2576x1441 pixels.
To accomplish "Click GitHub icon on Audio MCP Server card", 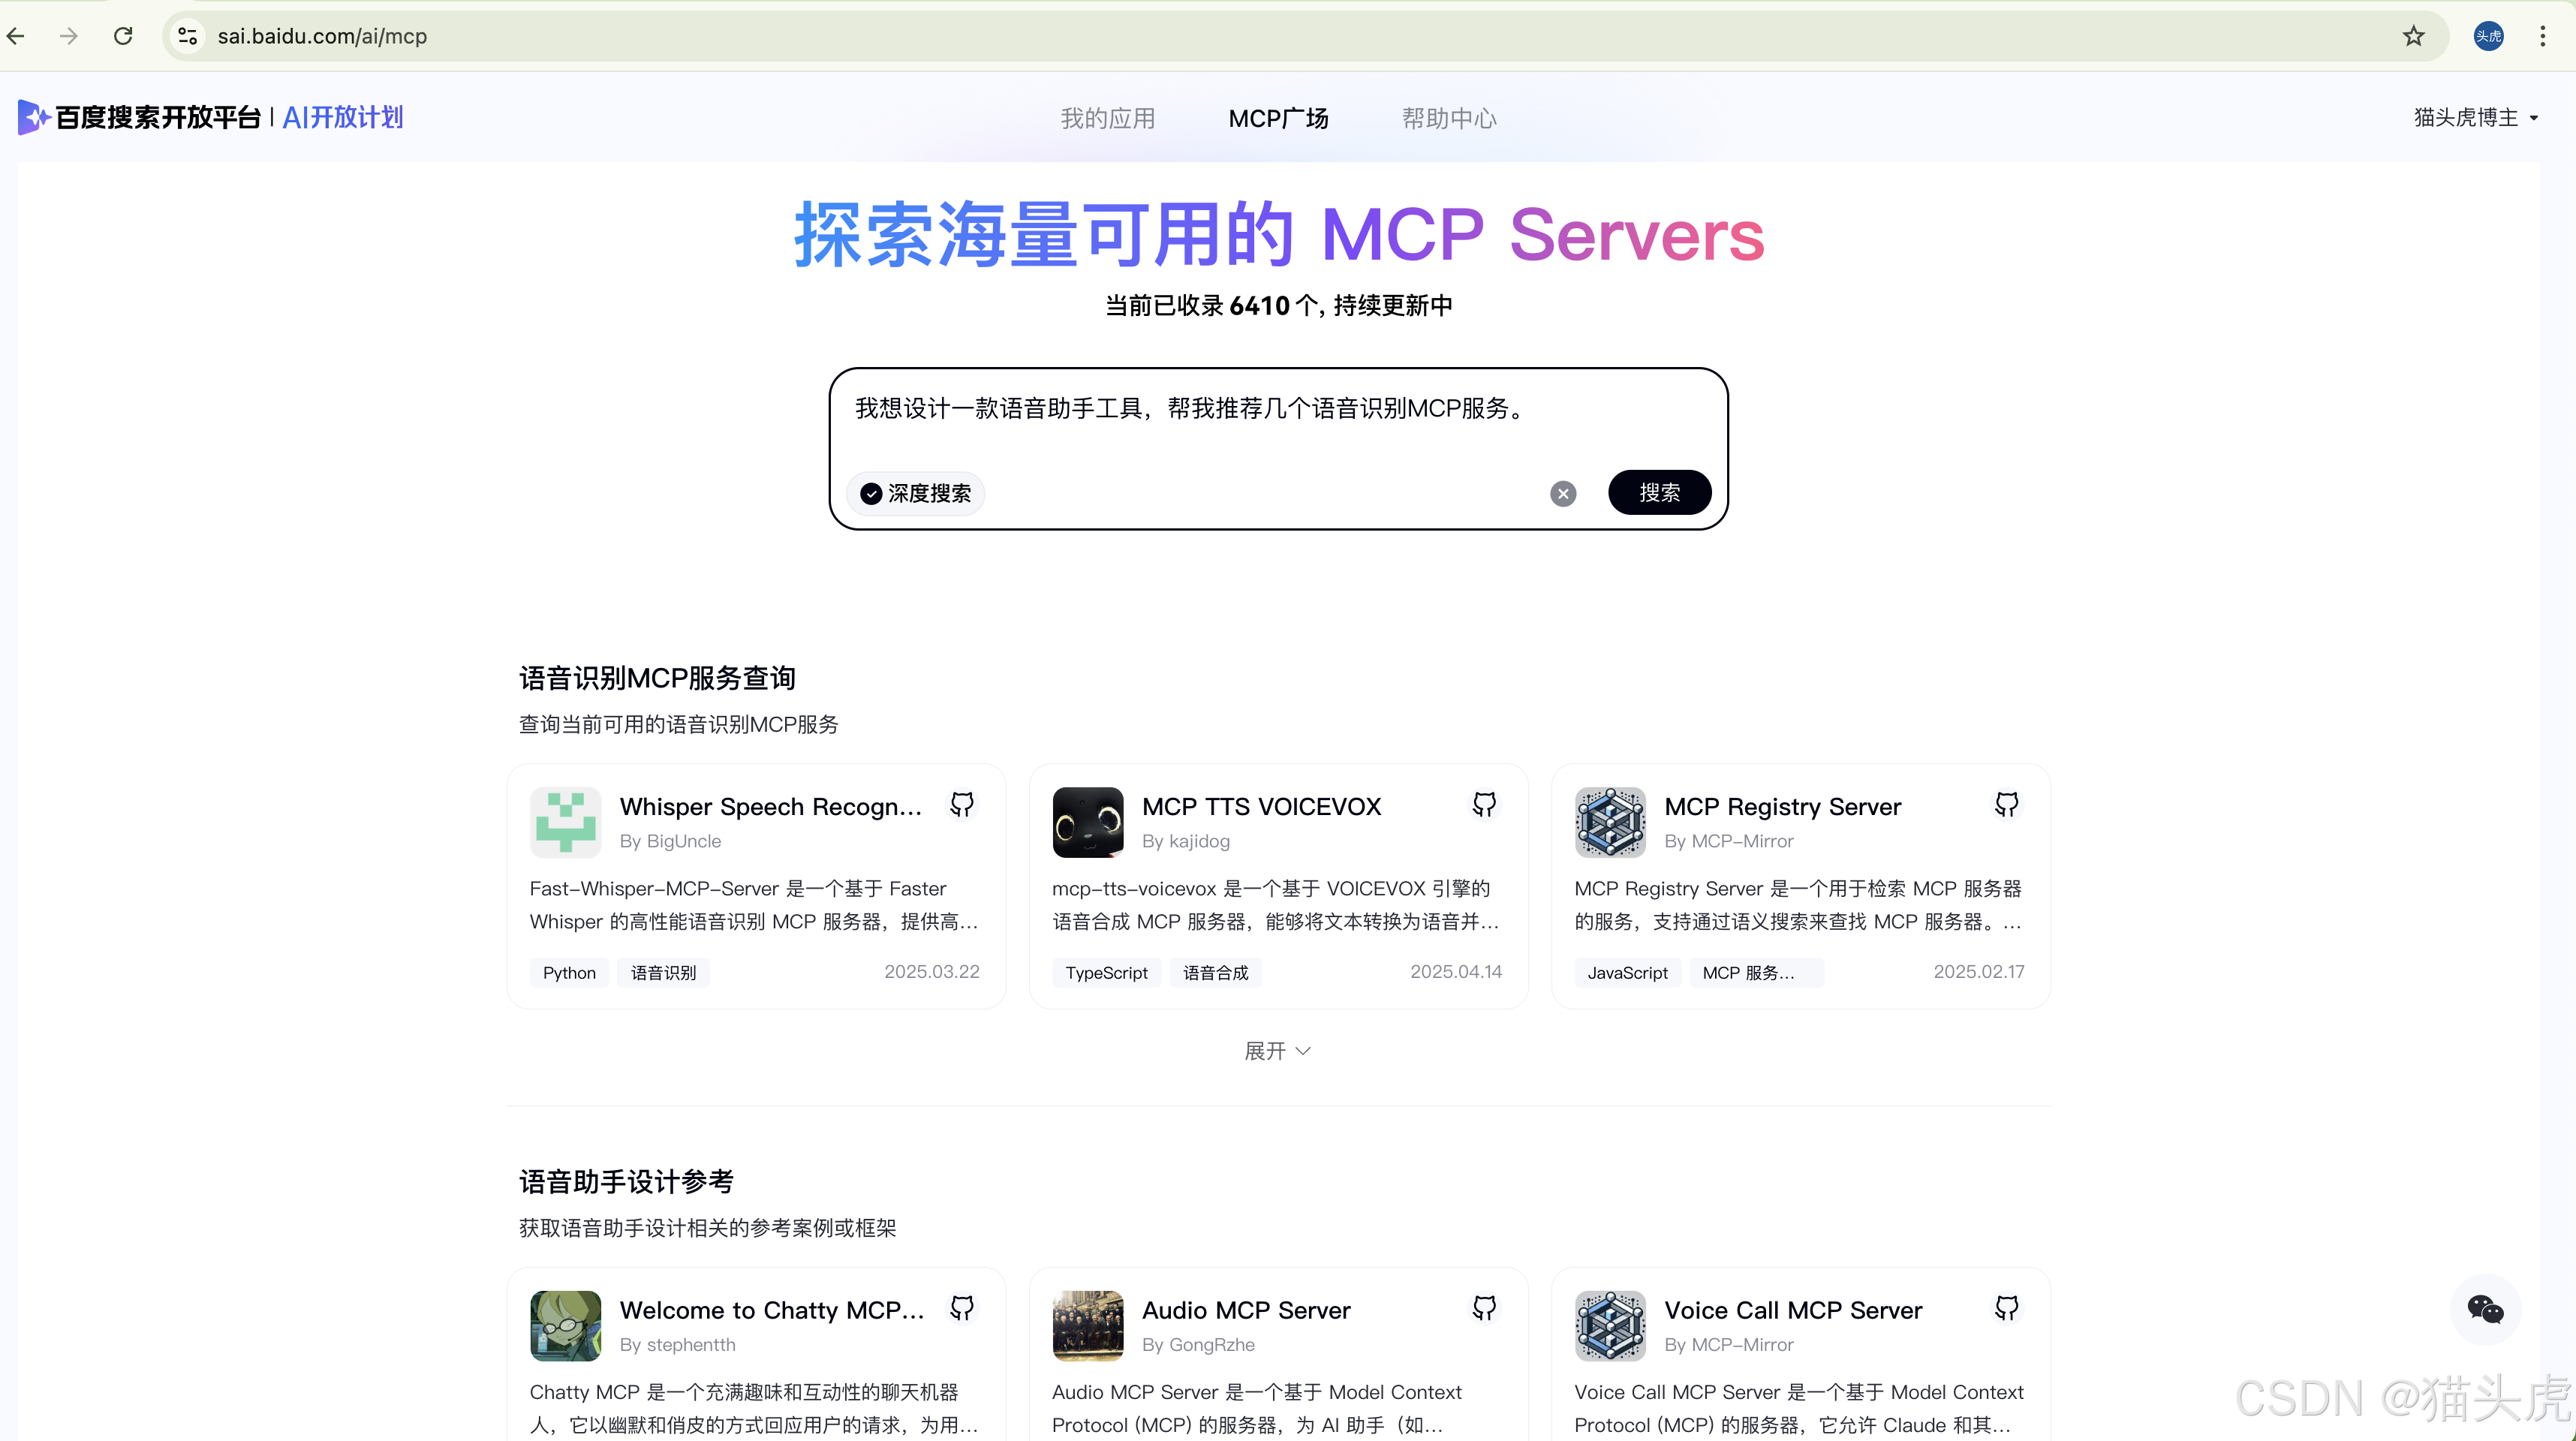I will tap(1484, 1308).
